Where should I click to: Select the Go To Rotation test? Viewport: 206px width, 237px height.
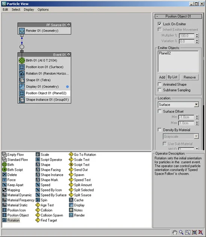pyautogui.click(x=82, y=155)
